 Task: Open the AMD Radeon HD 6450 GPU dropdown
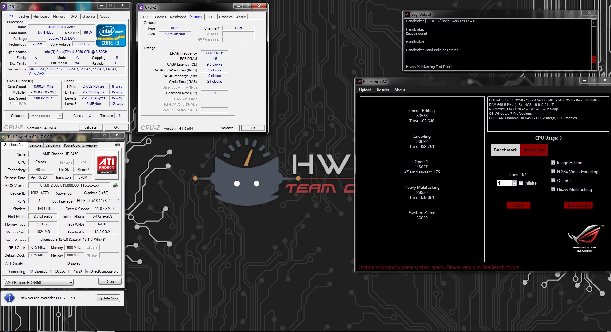click(x=39, y=283)
